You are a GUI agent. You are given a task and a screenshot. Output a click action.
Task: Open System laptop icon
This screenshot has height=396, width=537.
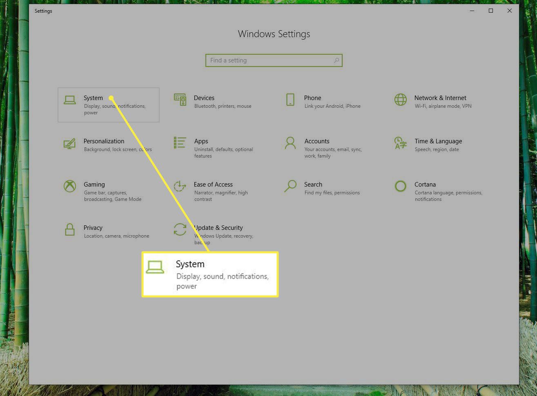(x=70, y=100)
